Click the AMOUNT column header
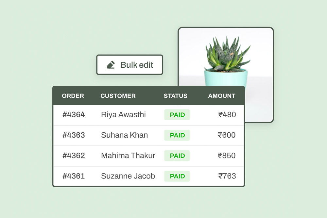 [x=222, y=96]
